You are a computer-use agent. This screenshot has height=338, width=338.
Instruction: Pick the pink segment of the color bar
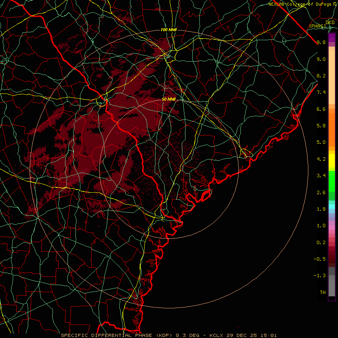[x=332, y=228]
